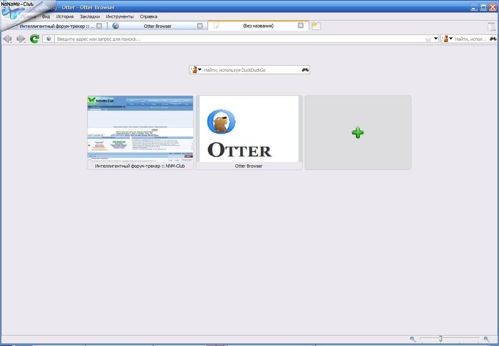
Task: Switch to the Otter Browser tab
Action: coord(158,26)
